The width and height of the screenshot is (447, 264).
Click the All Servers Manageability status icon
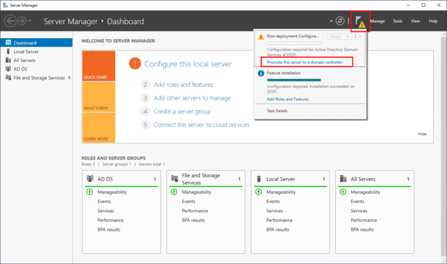343,192
